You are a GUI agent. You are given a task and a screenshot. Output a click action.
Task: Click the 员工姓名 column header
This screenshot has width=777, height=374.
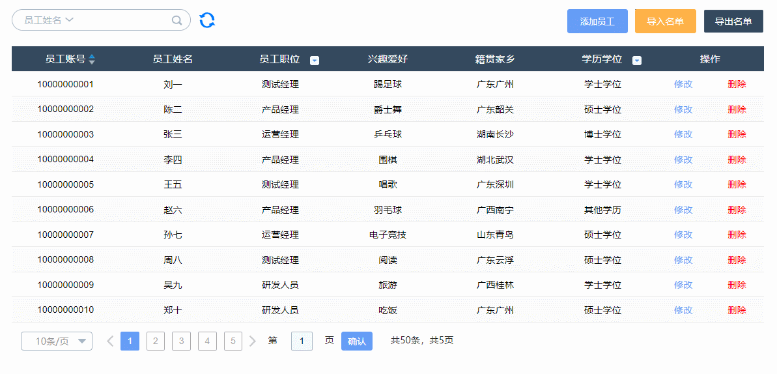pyautogui.click(x=173, y=59)
